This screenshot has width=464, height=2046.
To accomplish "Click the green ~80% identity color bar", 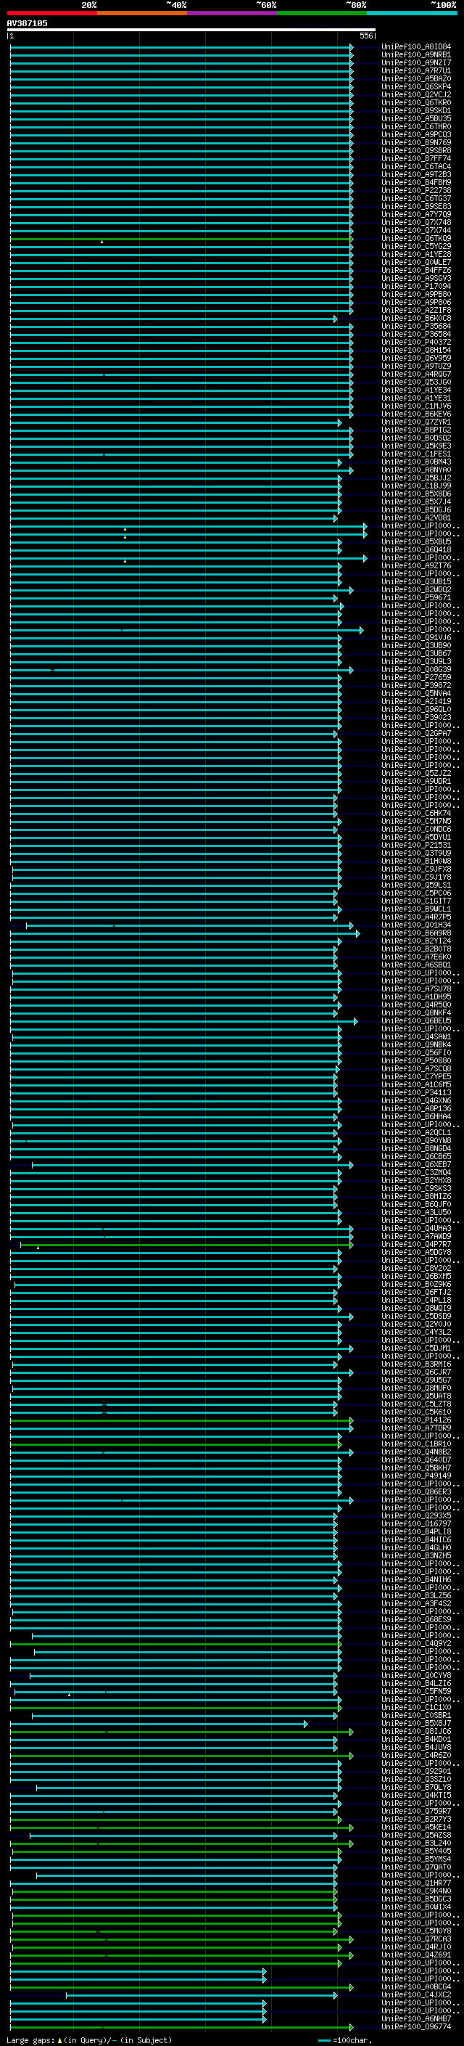I will (x=322, y=13).
